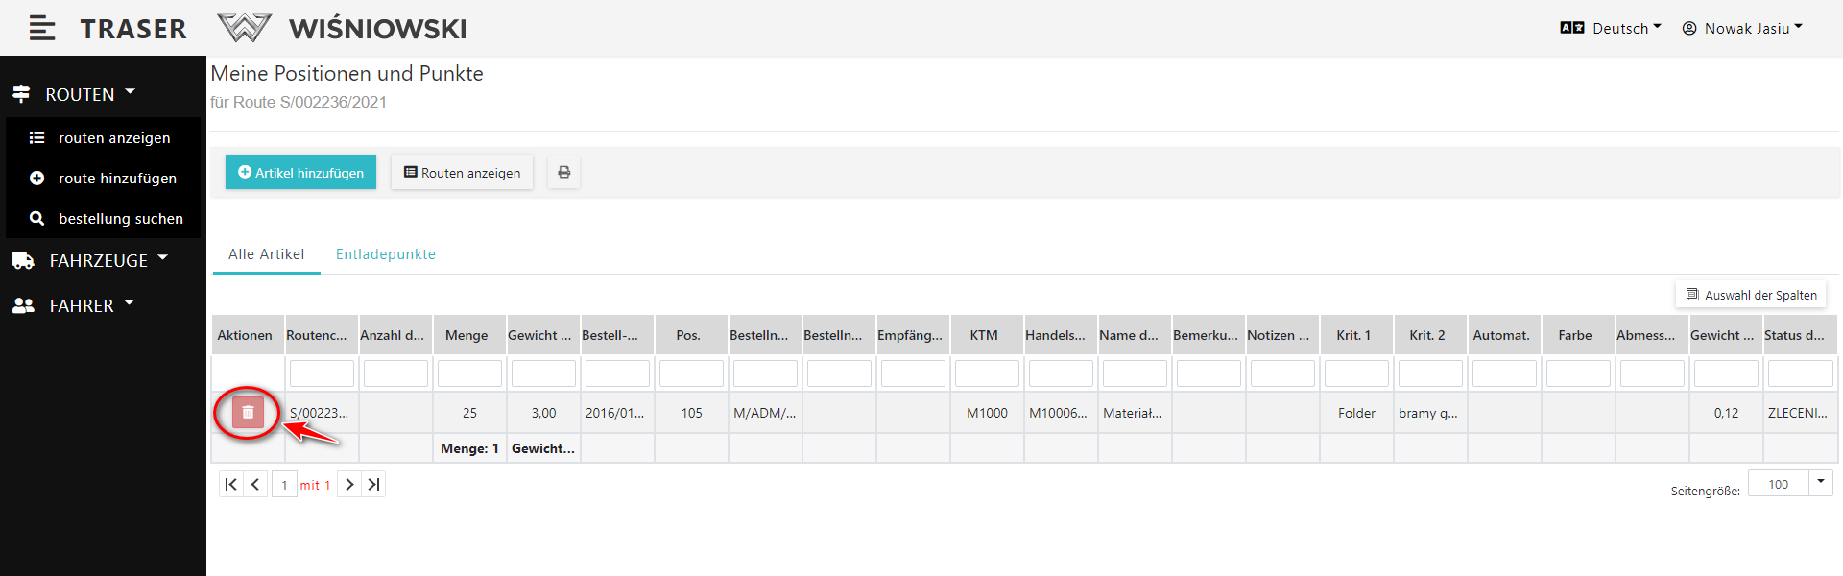Switch to the Entladepunkte tab

click(385, 254)
